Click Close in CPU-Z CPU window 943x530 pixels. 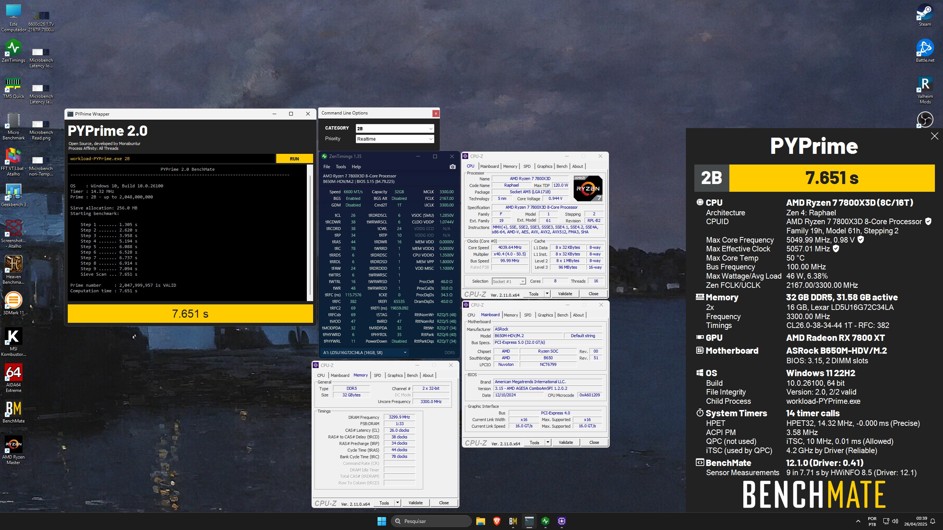tap(593, 294)
